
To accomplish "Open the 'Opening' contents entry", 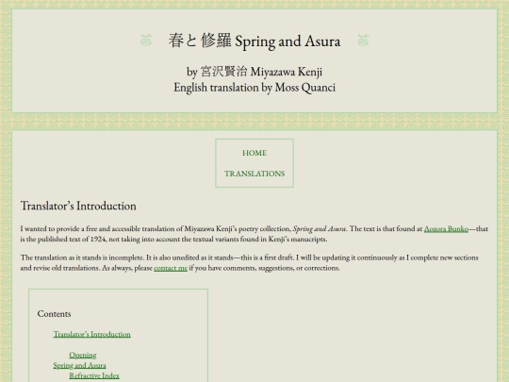I will (x=83, y=355).
